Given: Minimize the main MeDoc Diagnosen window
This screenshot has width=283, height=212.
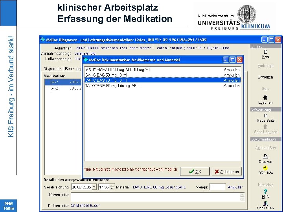Looking at the screenshot, I should click(x=265, y=40).
